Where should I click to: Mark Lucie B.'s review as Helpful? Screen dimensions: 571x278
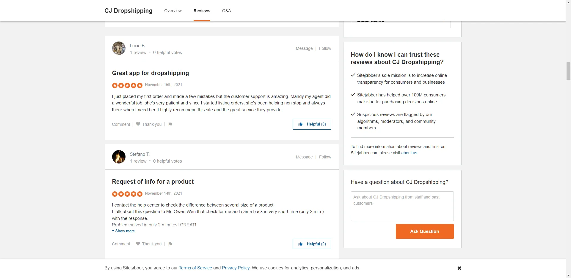312,124
